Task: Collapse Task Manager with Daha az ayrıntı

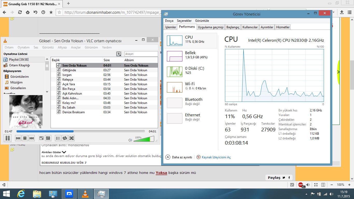Action: (x=179, y=157)
